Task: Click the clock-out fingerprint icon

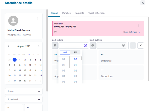Action: point(92,45)
